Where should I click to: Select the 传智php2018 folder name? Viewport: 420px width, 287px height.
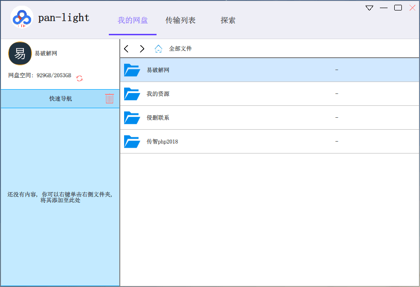point(162,142)
